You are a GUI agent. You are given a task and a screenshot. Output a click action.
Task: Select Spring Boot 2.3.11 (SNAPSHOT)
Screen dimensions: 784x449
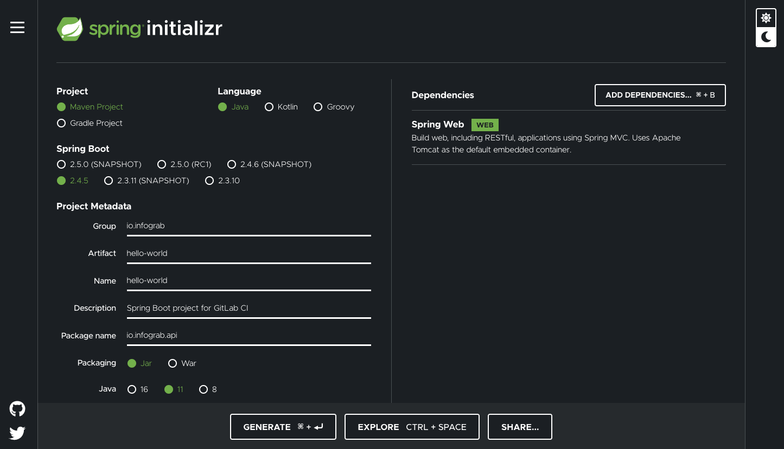(146, 181)
